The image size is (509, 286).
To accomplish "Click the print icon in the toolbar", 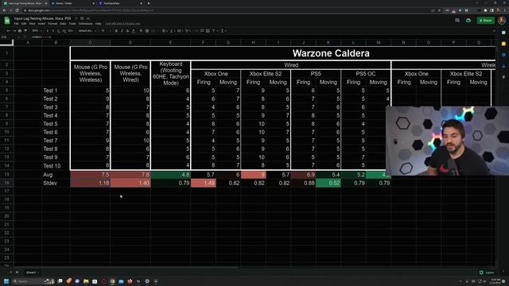I will pyautogui.click(x=20, y=31).
